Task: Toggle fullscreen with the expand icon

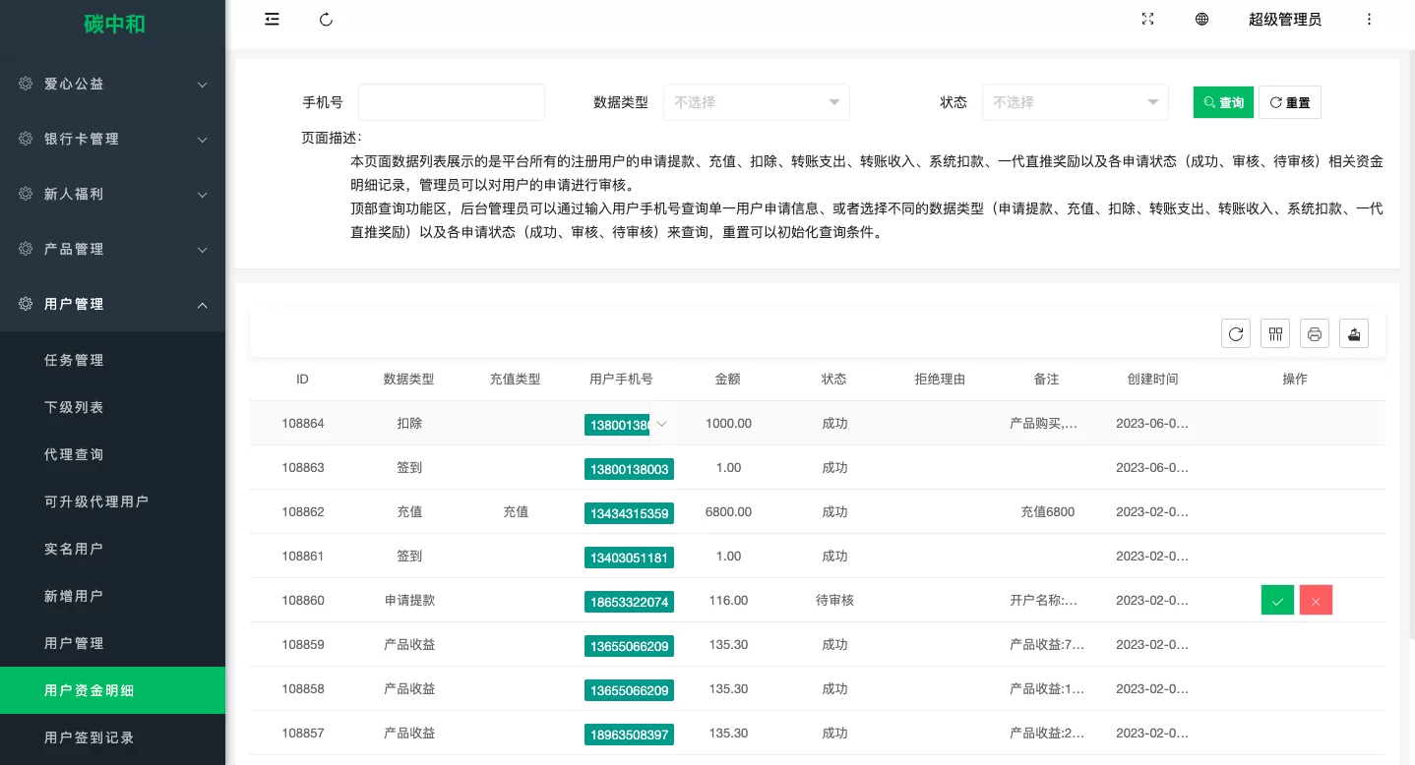Action: click(x=1147, y=19)
